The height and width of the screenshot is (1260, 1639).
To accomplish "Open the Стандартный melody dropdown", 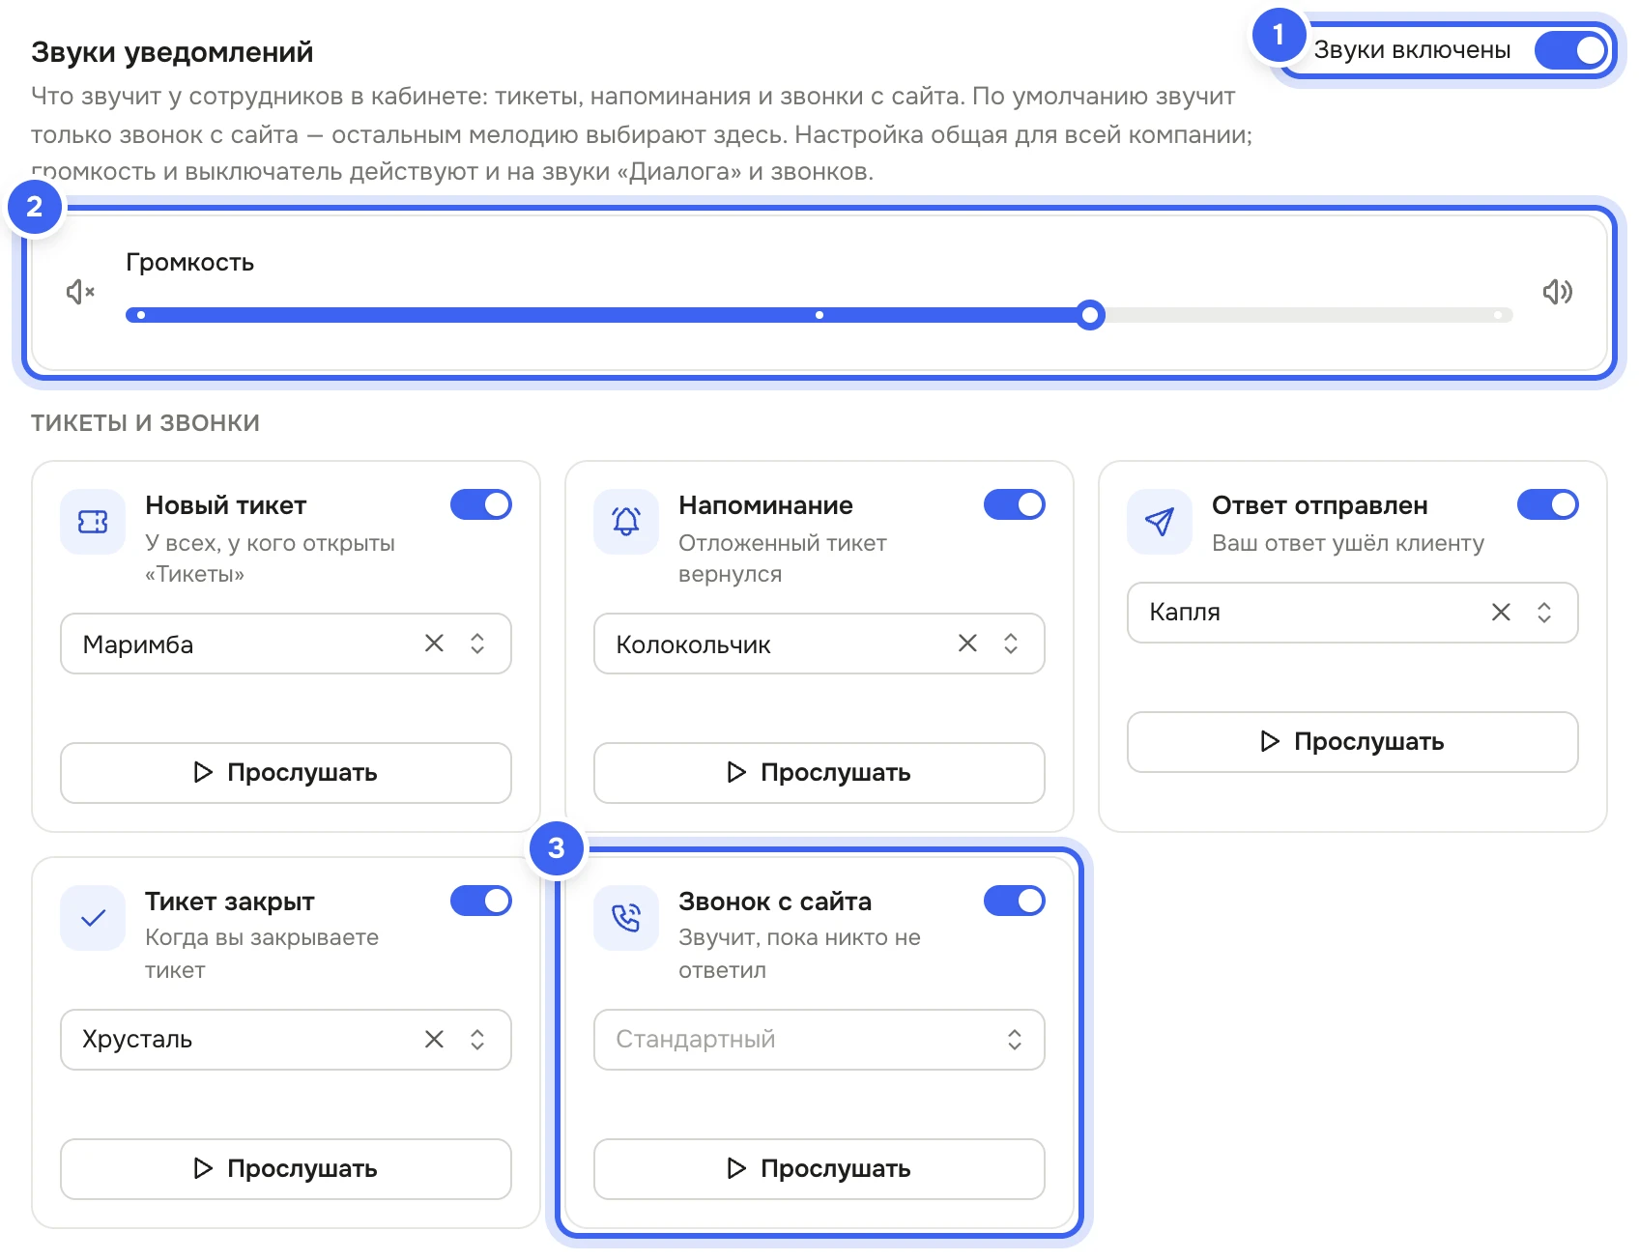I will pyautogui.click(x=819, y=1040).
